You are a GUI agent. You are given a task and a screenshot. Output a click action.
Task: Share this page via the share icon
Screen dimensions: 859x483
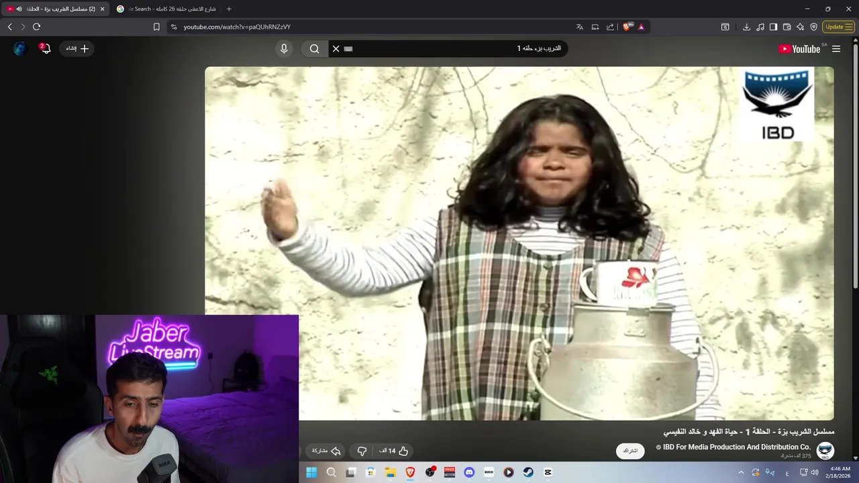tap(610, 27)
